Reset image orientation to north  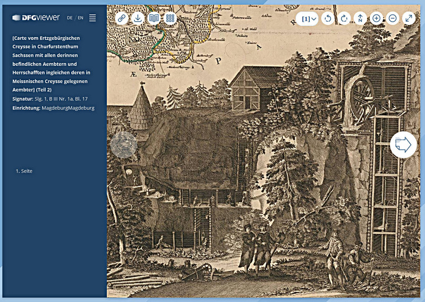click(x=360, y=19)
